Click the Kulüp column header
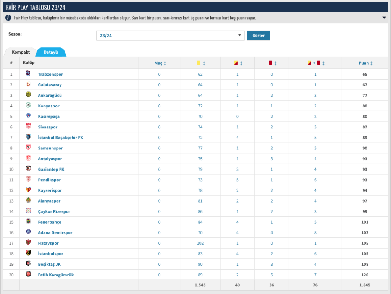The width and height of the screenshot is (391, 294). 29,63
